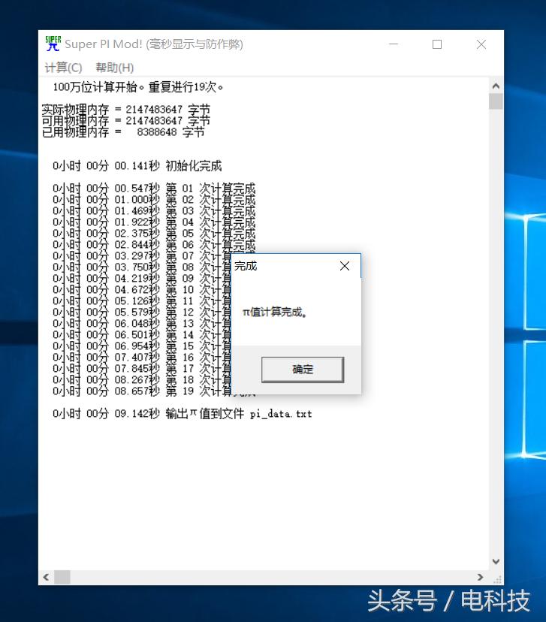Click the 06.501秒 第 14 line
Image resolution: width=546 pixels, height=622 pixels.
point(141,335)
